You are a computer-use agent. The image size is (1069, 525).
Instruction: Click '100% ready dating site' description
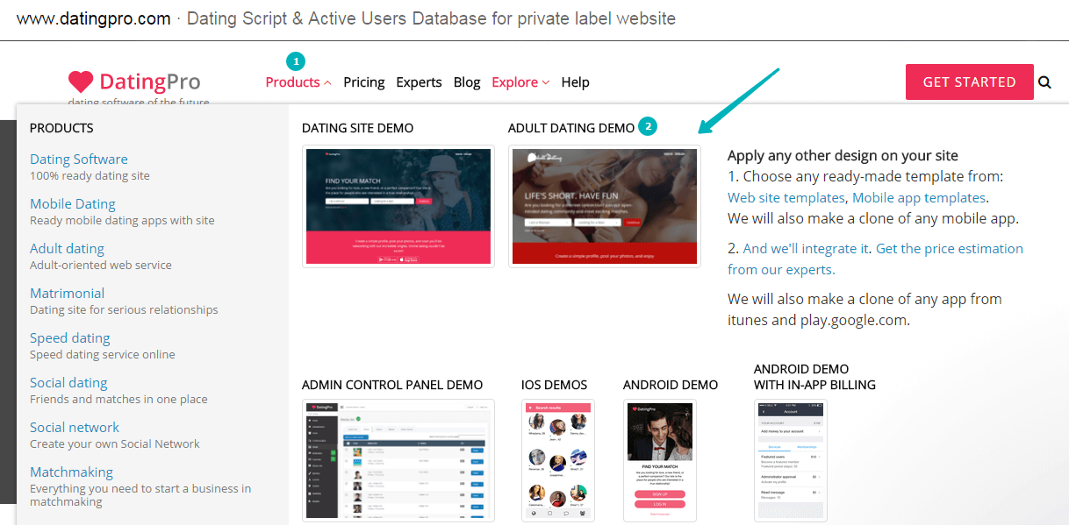90,175
